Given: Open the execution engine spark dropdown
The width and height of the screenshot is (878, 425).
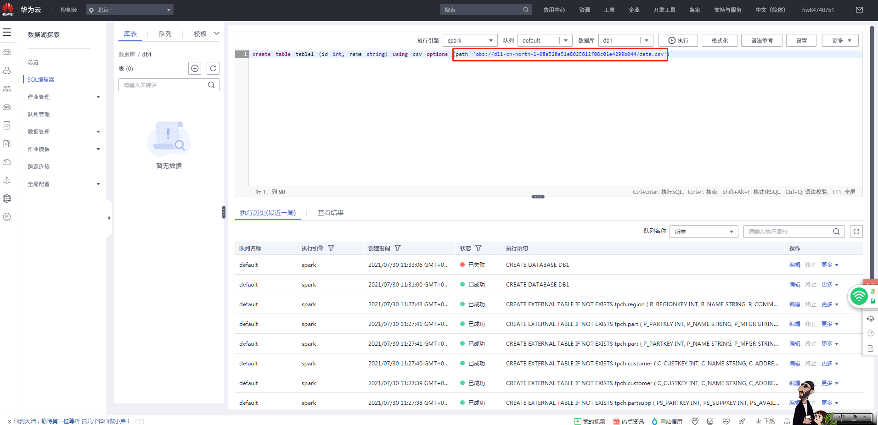Looking at the screenshot, I should click(470, 40).
